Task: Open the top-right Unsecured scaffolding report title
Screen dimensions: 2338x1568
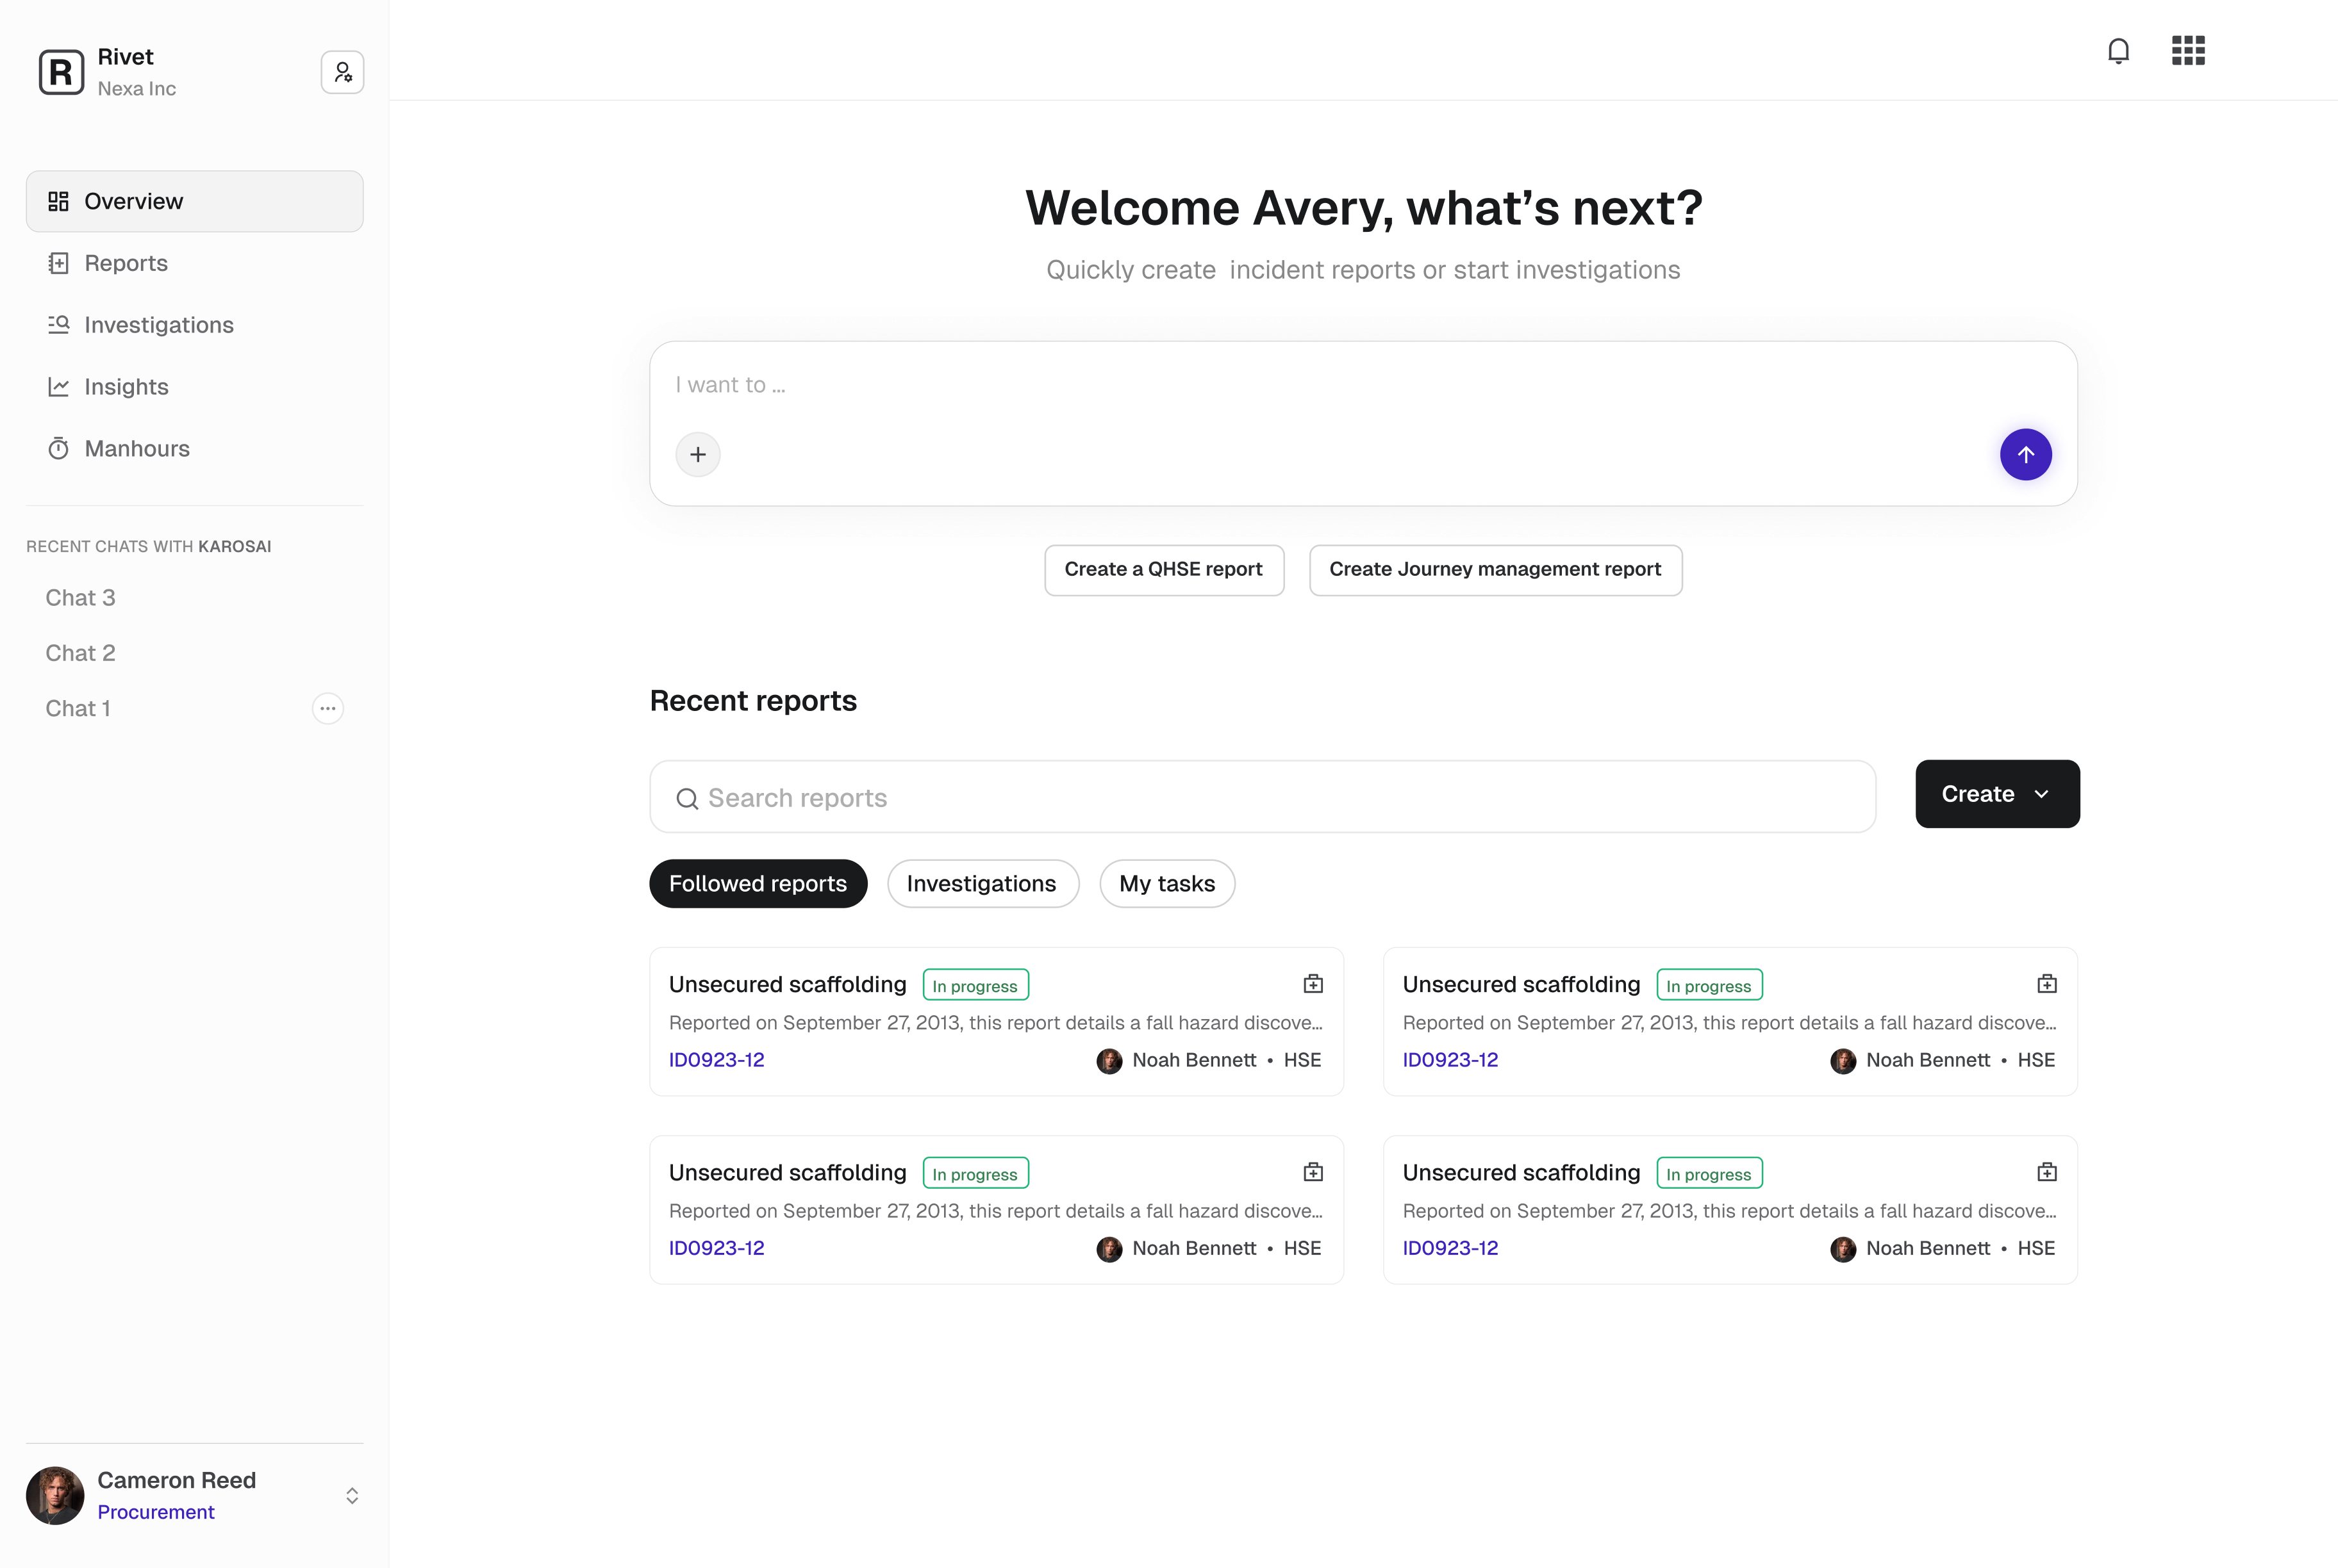Action: [x=1521, y=985]
